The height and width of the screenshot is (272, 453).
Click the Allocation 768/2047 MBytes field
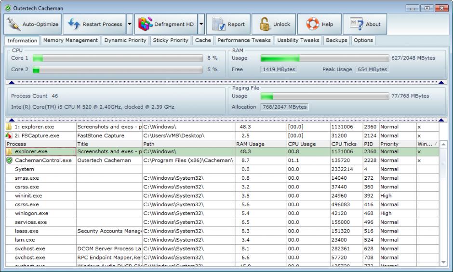tap(284, 107)
